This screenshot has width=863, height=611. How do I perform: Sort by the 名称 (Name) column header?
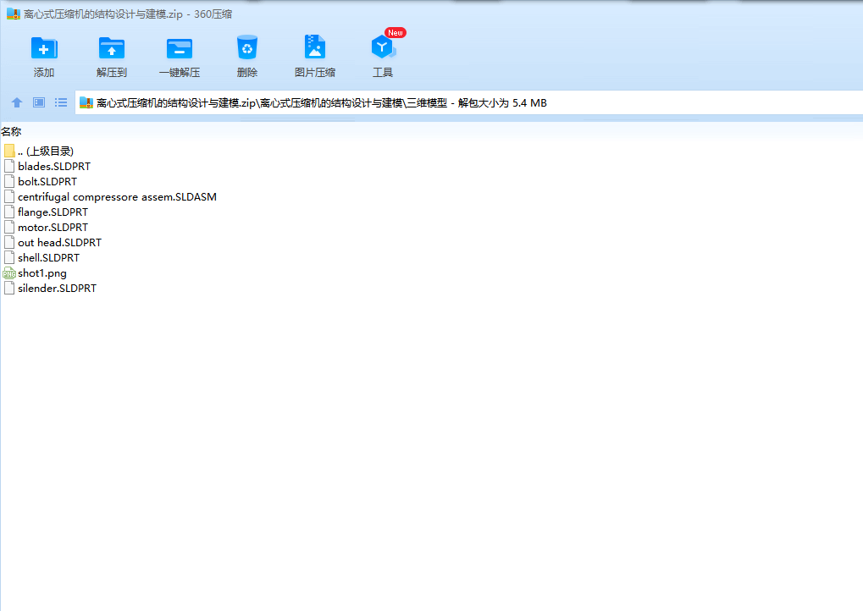[11, 131]
